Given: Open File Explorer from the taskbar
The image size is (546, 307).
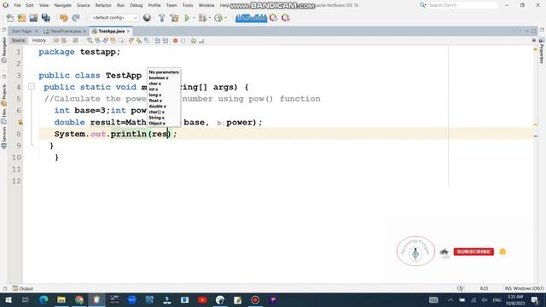Looking at the screenshot, I should pos(61,299).
